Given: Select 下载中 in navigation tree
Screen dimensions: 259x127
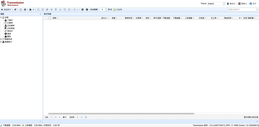Looking at the screenshot, I should click(10, 20).
